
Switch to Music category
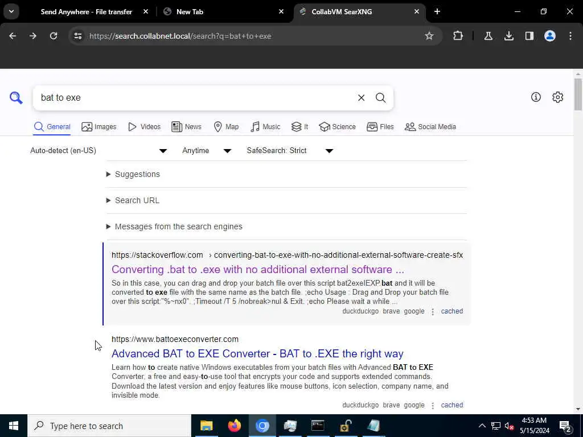pos(265,127)
